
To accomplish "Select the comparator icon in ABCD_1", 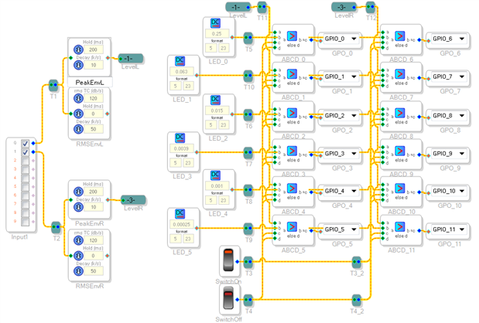I will pos(292,74).
